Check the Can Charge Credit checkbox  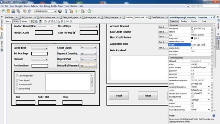click(x=17, y=76)
